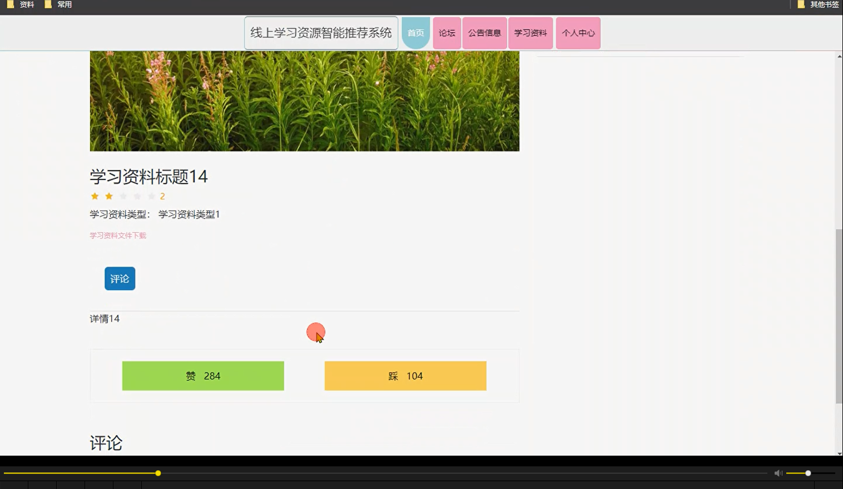Image resolution: width=843 pixels, height=489 pixels.
Task: Click the blue 评论 button
Action: pyautogui.click(x=120, y=278)
